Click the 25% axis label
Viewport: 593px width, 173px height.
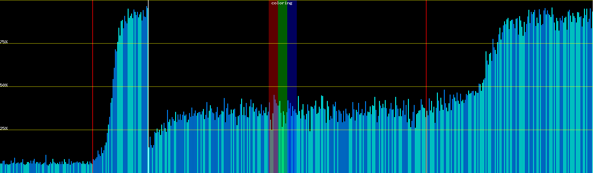[x=4, y=128]
